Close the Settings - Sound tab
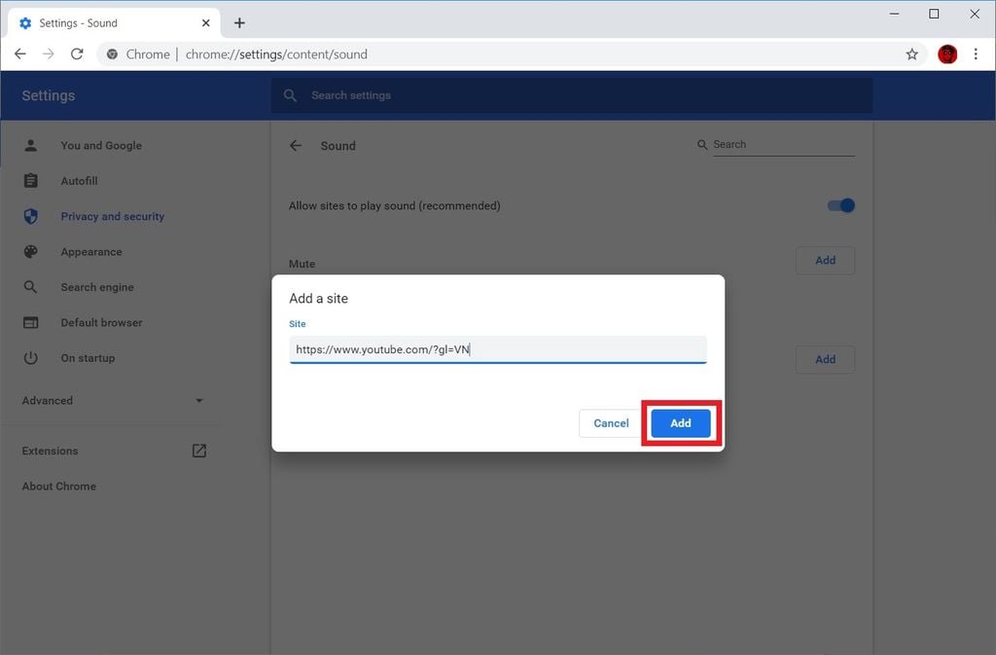The height and width of the screenshot is (655, 996). (x=206, y=22)
